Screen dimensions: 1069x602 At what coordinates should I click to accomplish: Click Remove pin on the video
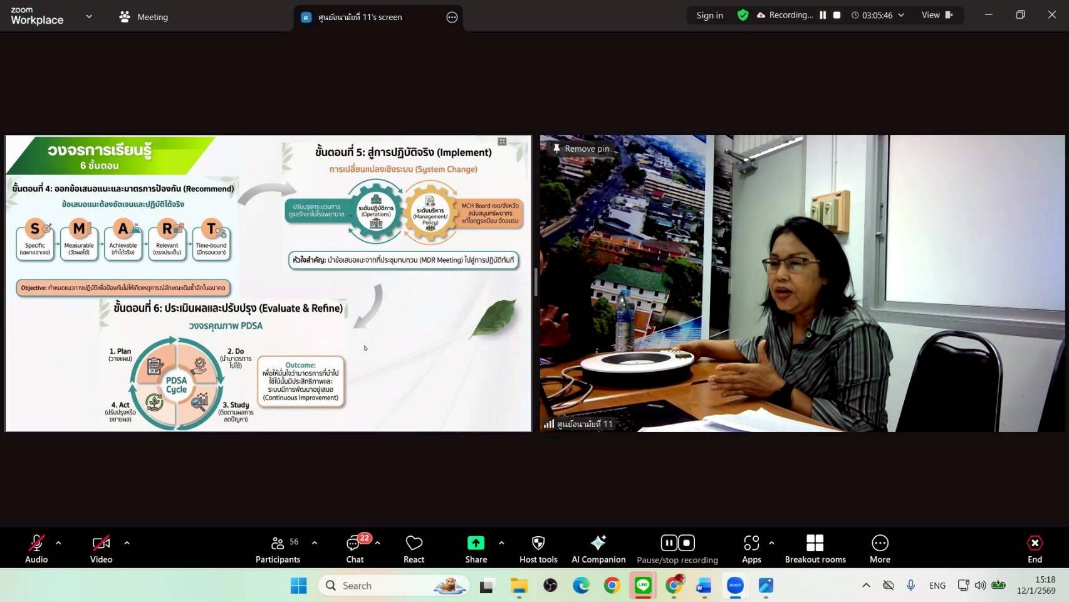(580, 149)
